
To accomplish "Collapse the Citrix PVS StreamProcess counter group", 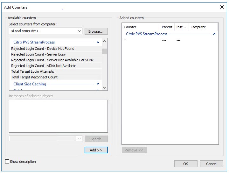I will (98, 42).
